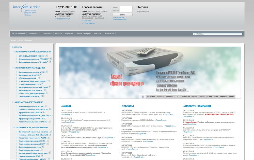Click the arrow icon beside Эфирные антенны DVB-T2
Image resolution: width=254 pixels, height=160 pixels.
[x=44, y=112]
